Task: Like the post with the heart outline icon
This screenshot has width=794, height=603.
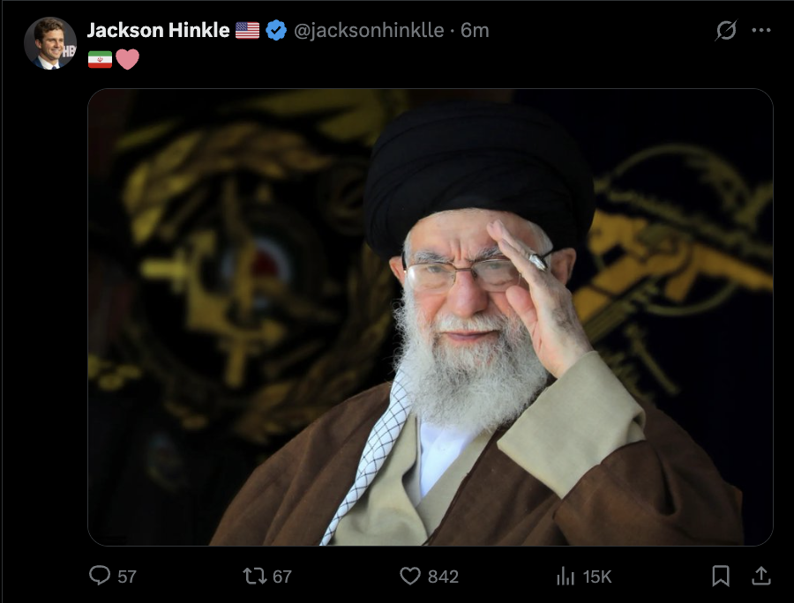Action: [410, 577]
